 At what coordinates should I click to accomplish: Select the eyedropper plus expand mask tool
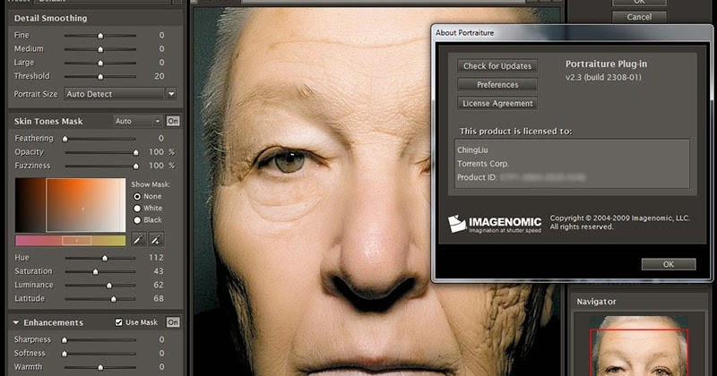(x=156, y=239)
